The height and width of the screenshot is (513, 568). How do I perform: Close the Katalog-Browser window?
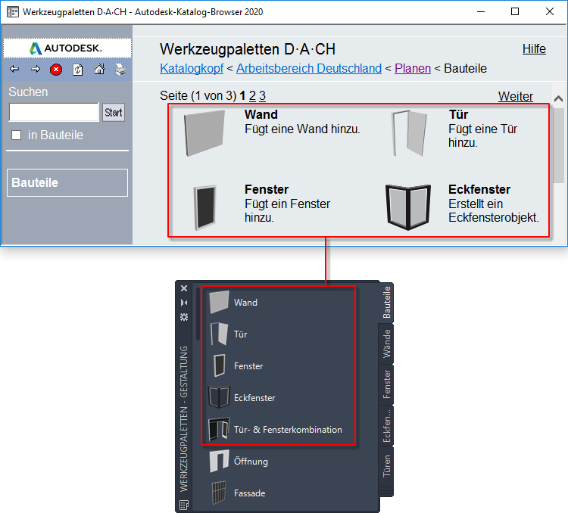point(550,11)
